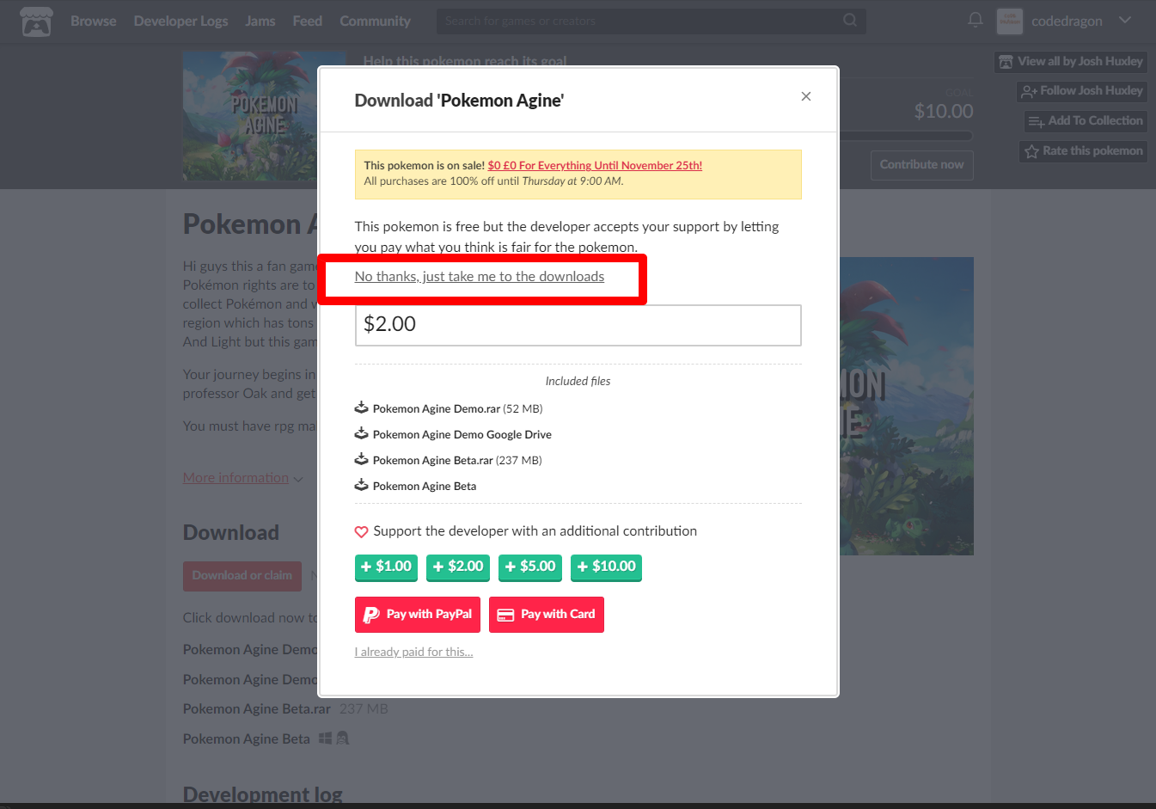Open the itch.io home logo
Screen dimensions: 1156x809
coord(36,21)
